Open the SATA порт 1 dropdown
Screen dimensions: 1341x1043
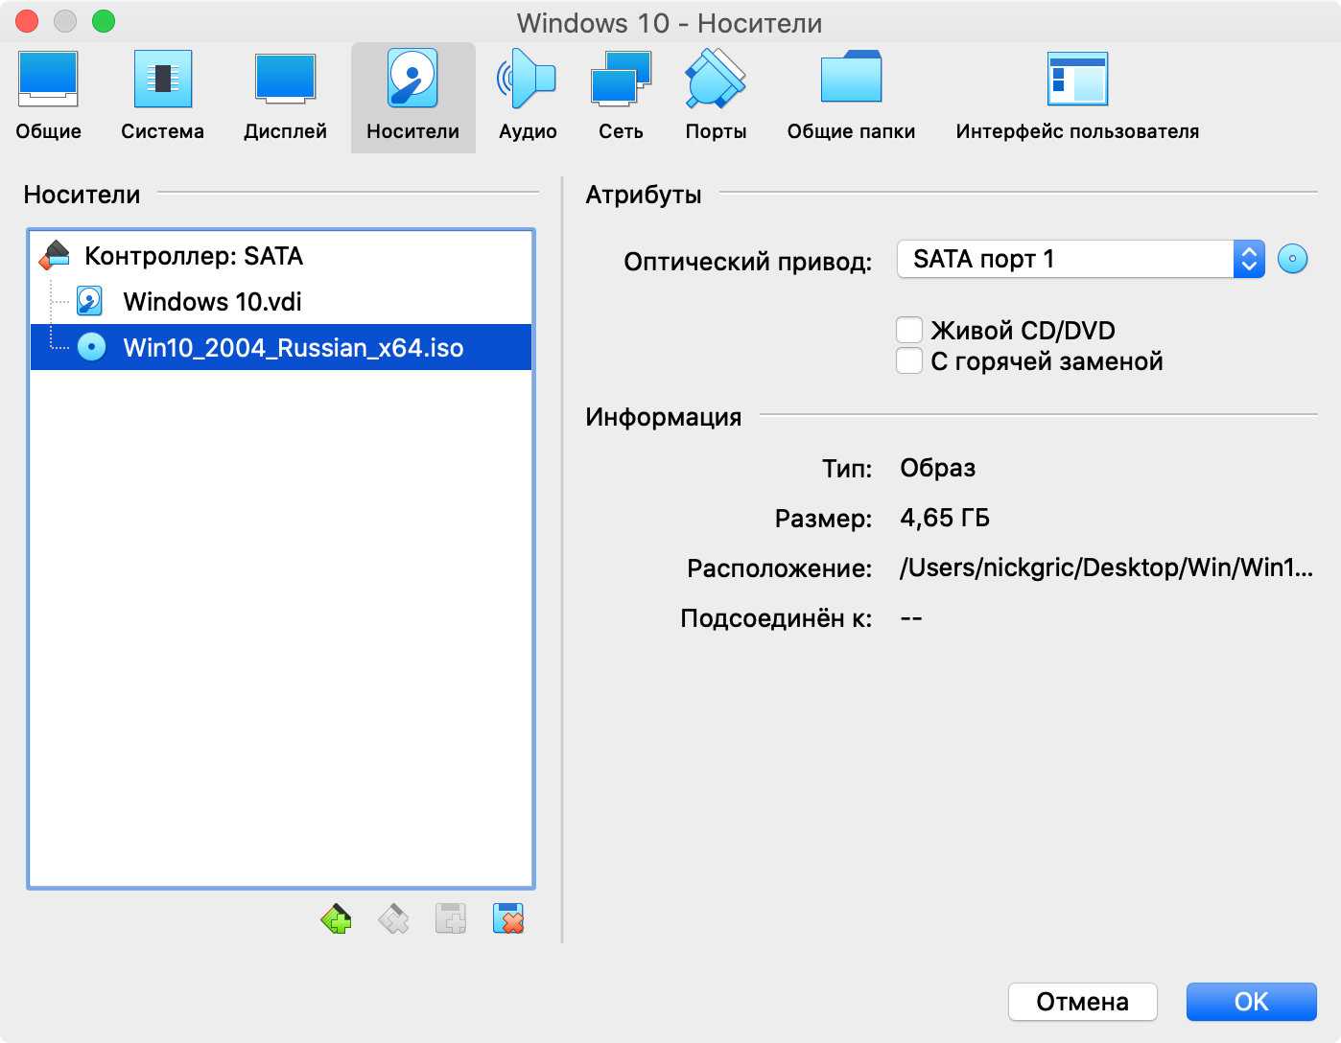pyautogui.click(x=1080, y=259)
